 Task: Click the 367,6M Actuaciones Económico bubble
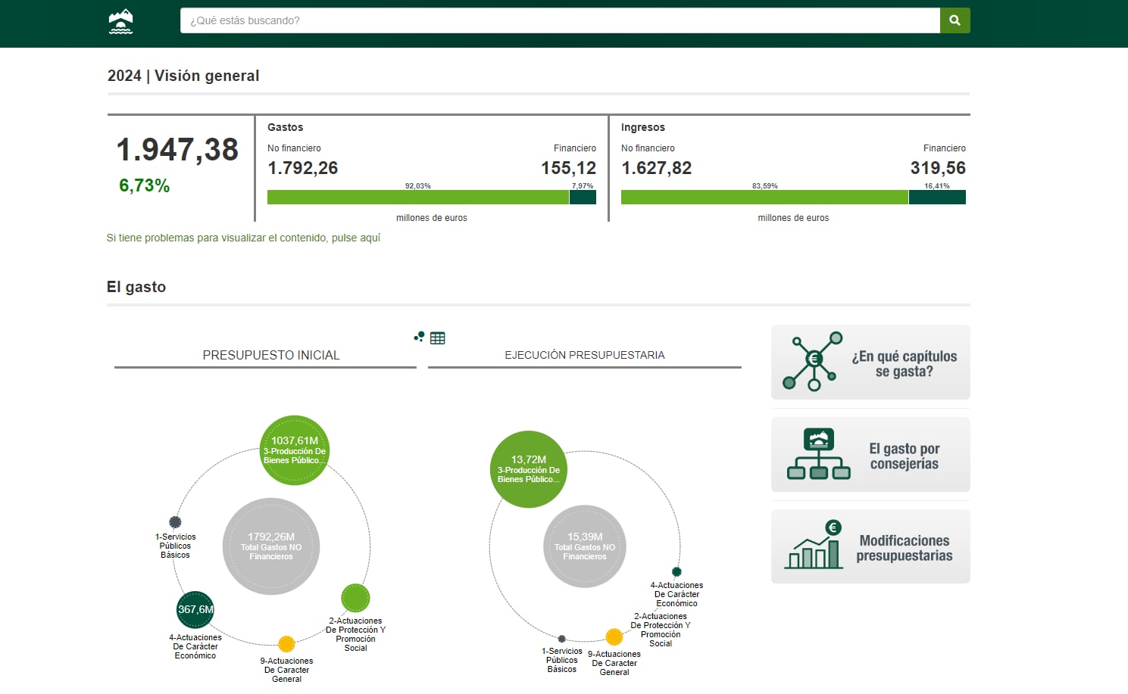coord(195,610)
